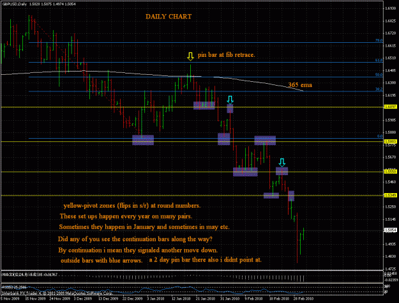399x303 pixels.
Task: Click 1.6405 on the price axis
Action: tap(390, 70)
